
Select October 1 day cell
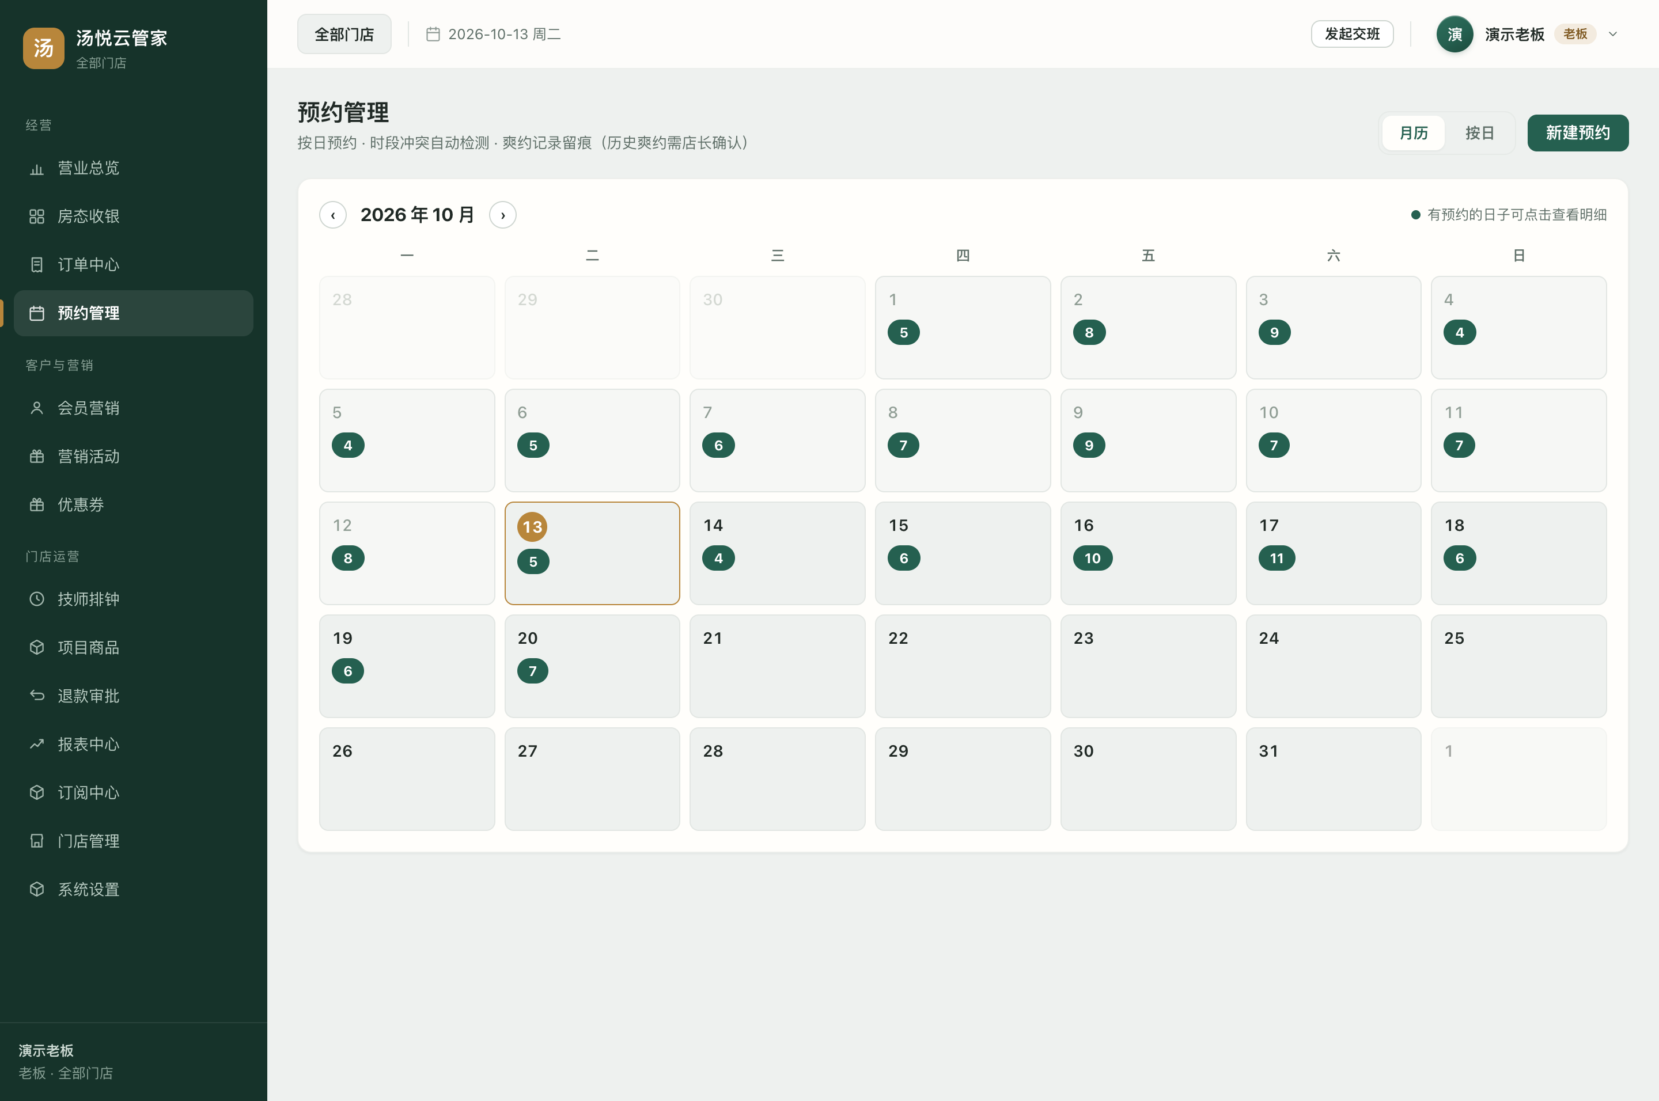coord(962,328)
